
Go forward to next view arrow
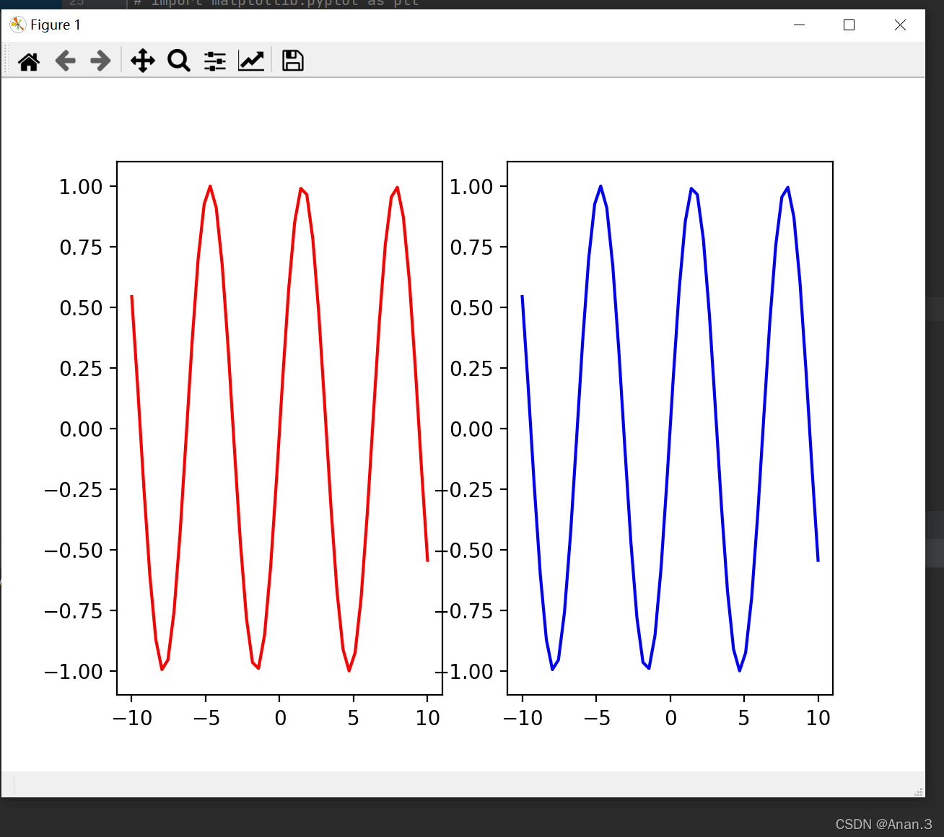tap(100, 61)
